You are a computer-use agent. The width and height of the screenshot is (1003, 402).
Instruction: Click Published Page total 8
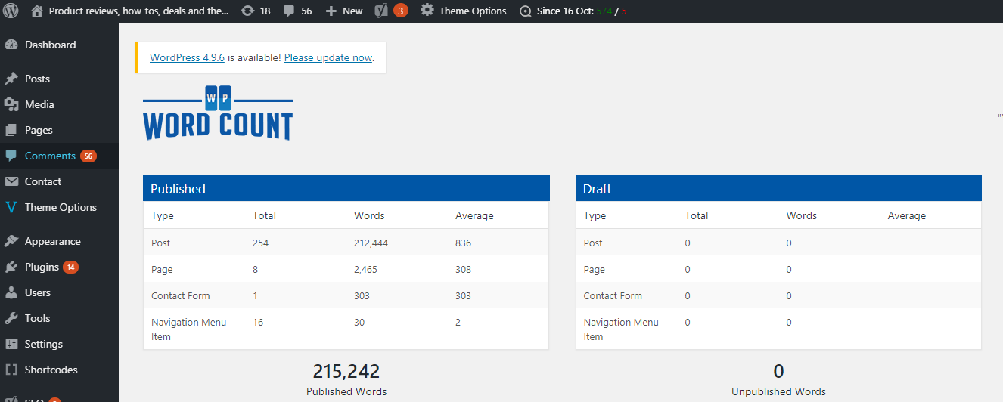click(x=256, y=269)
